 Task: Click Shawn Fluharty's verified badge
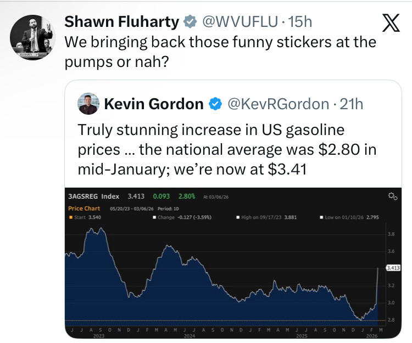pyautogui.click(x=190, y=23)
